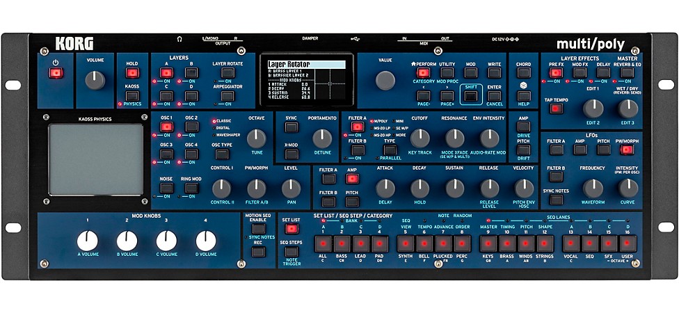The height and width of the screenshot is (313, 679).
Task: Select step button 10 labeled BRASS
Action: [x=507, y=243]
